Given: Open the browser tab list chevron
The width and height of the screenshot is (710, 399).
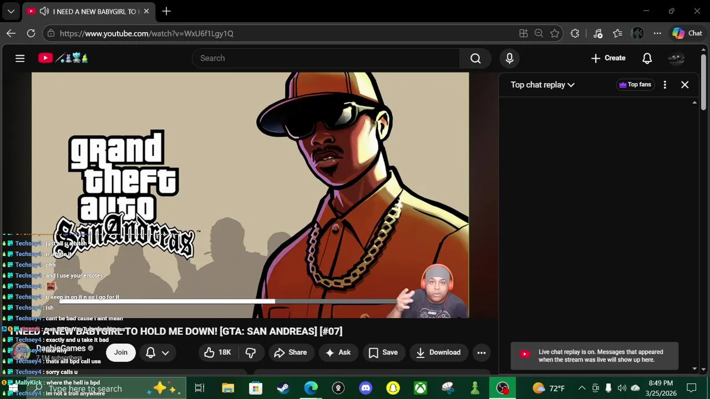Looking at the screenshot, I should click(x=11, y=11).
